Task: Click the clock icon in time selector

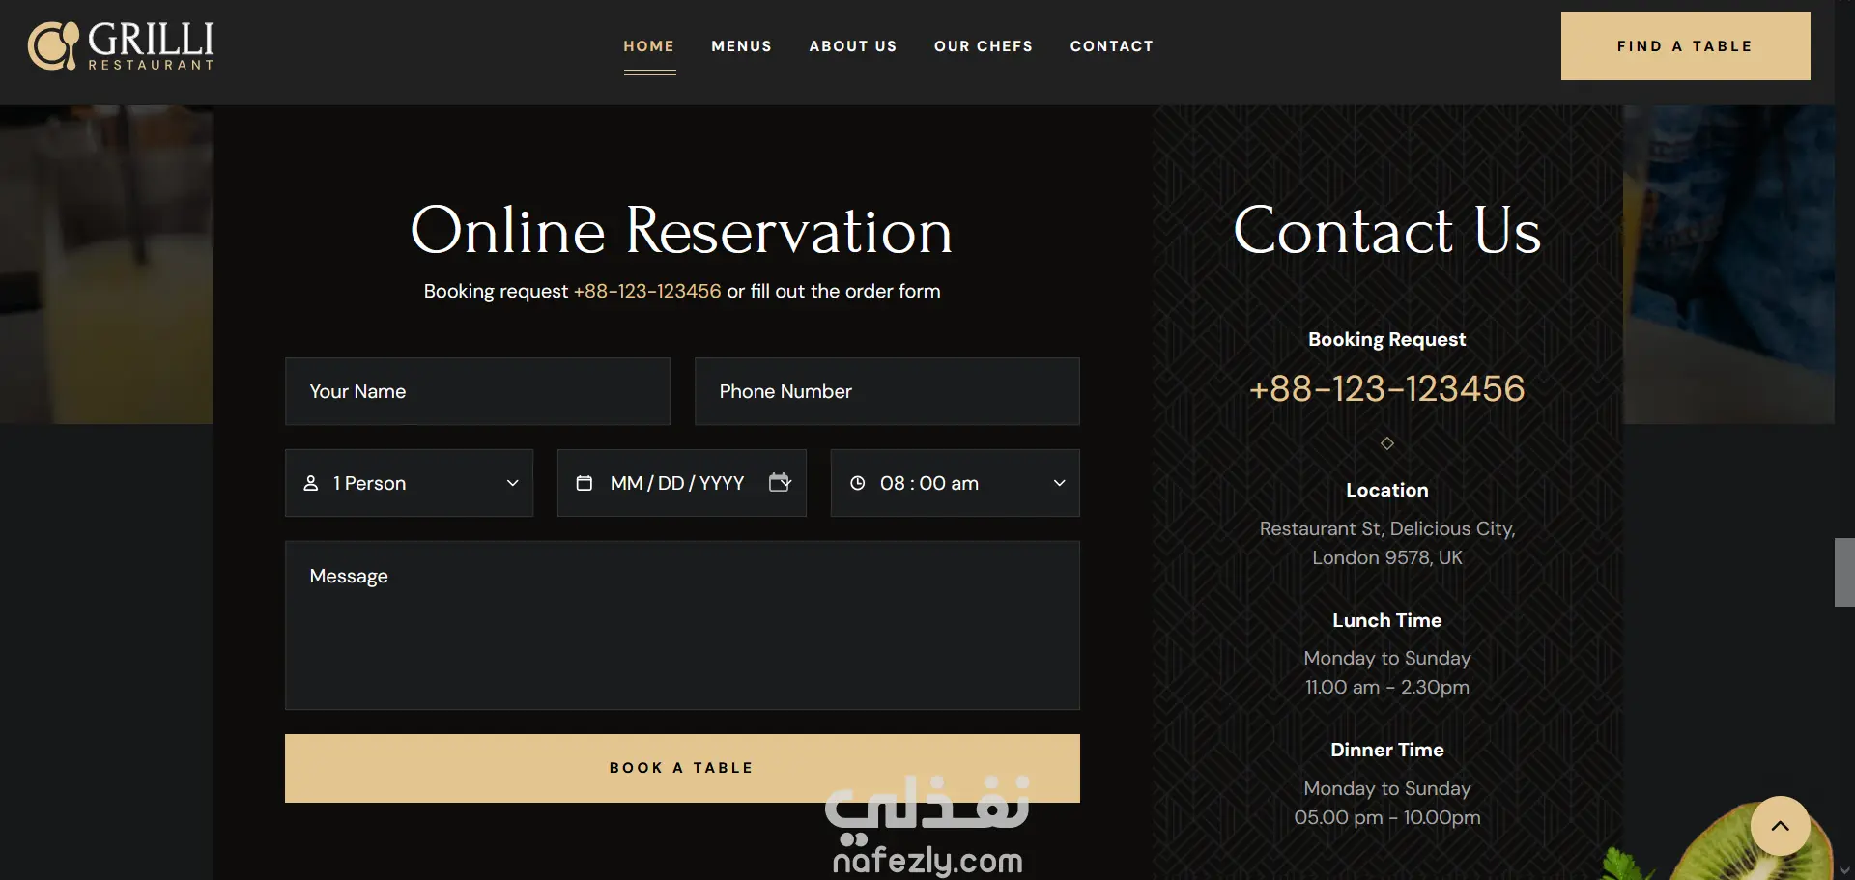Action: (857, 483)
